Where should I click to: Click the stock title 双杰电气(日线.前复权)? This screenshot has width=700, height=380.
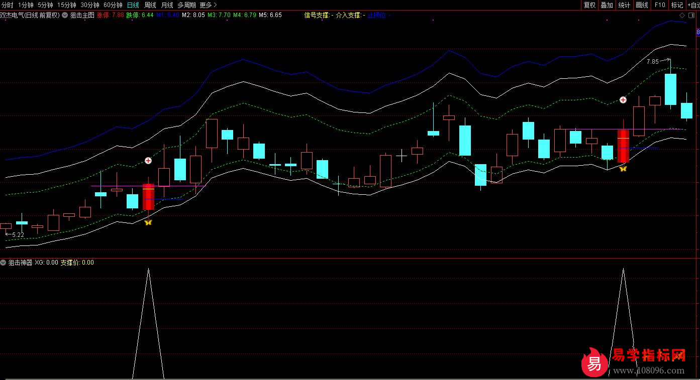[30, 15]
